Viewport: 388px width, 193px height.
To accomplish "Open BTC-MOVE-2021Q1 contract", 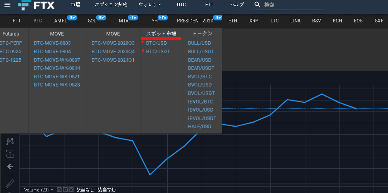I will coord(113,60).
